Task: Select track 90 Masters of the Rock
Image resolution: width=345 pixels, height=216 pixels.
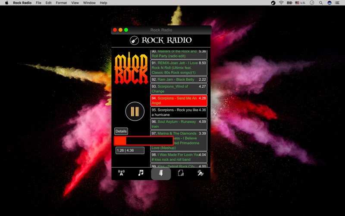Action: (x=179, y=54)
